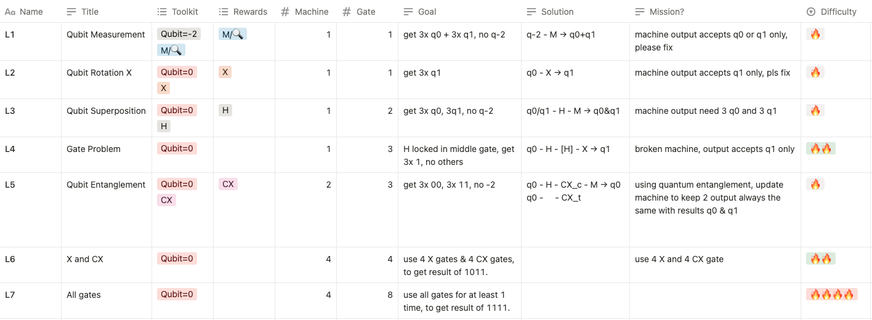Select the Qubit Entanglement title cell
The width and height of the screenshot is (872, 320).
107,210
